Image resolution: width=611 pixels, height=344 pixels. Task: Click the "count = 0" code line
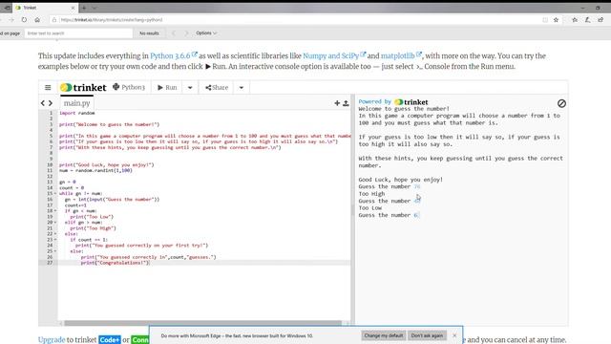click(72, 187)
